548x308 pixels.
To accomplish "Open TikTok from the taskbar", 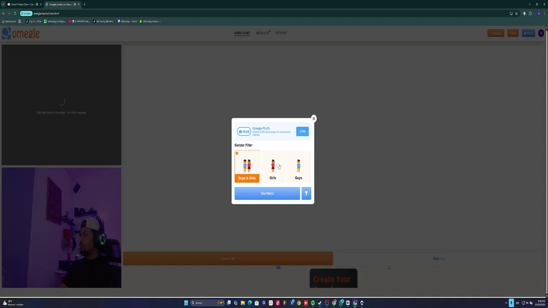I will pos(278,303).
